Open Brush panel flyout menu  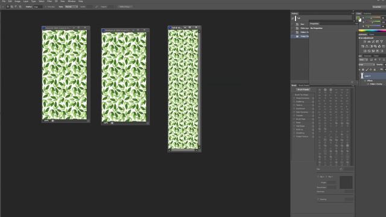(353, 86)
